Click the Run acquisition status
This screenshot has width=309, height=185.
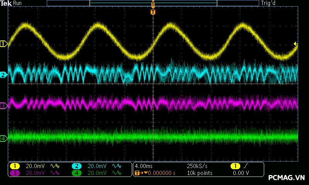tap(18, 3)
